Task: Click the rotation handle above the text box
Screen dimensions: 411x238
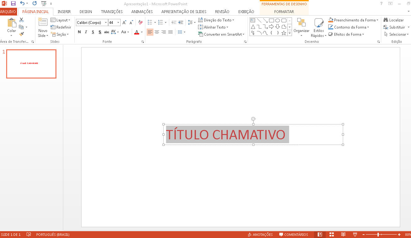Action: (253, 119)
